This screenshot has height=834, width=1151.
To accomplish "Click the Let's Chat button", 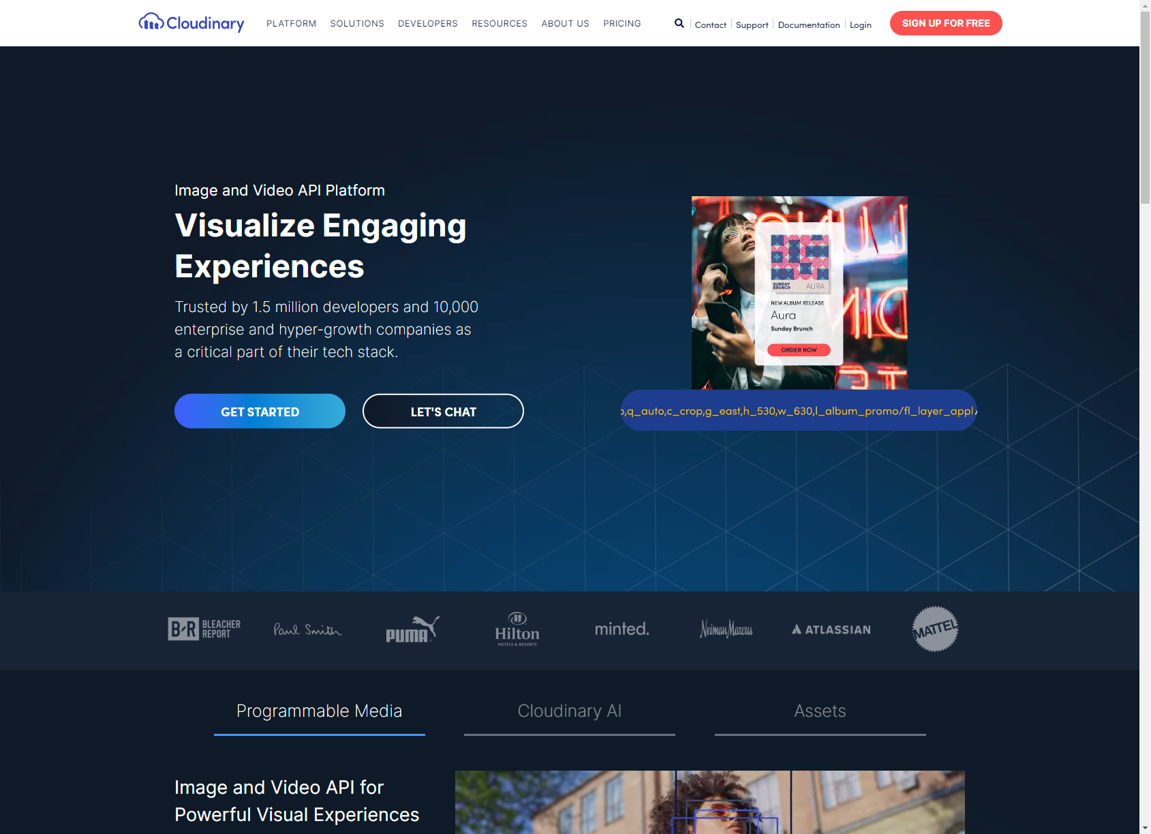I will click(x=443, y=411).
